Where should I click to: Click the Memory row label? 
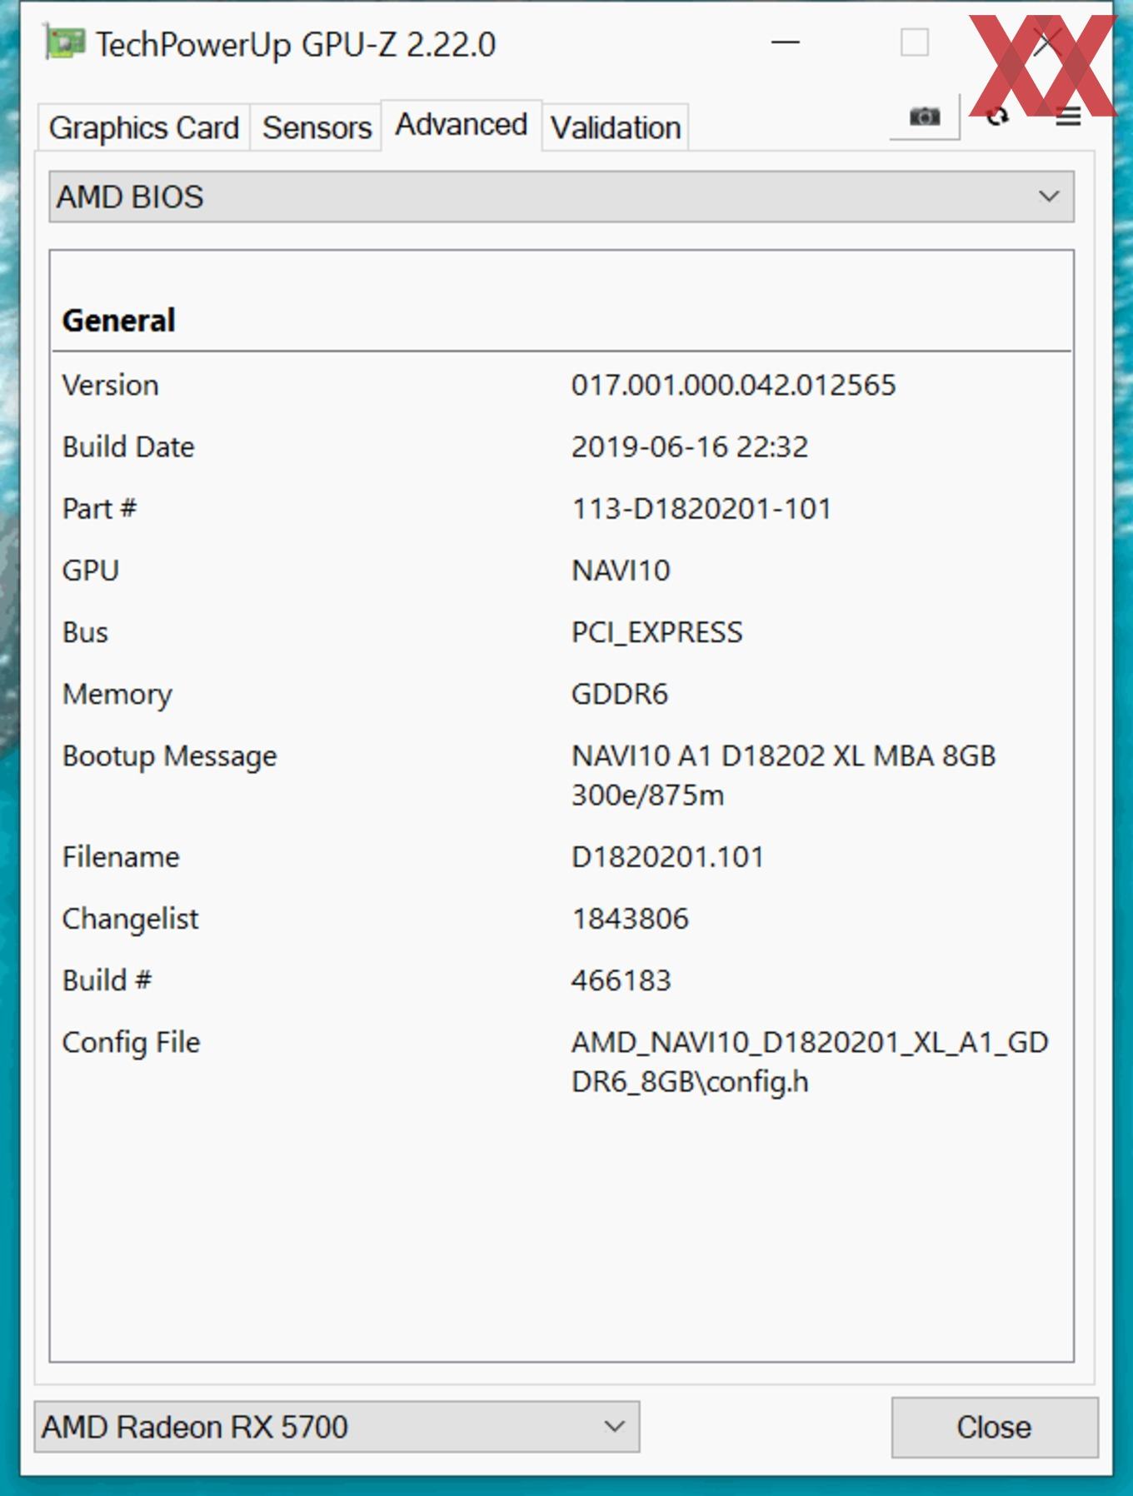coord(117,695)
